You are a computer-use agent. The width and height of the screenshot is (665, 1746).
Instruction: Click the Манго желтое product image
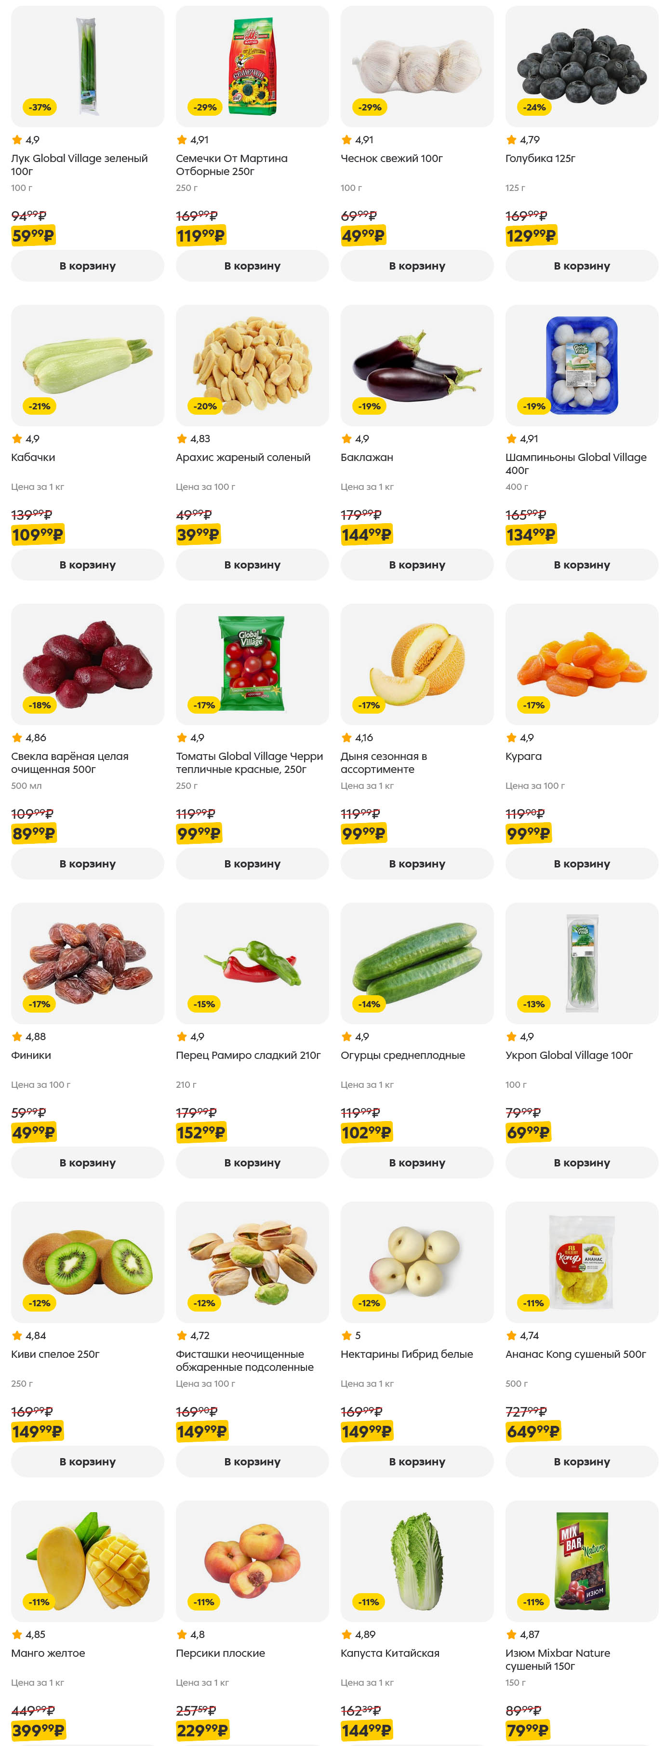(87, 1560)
